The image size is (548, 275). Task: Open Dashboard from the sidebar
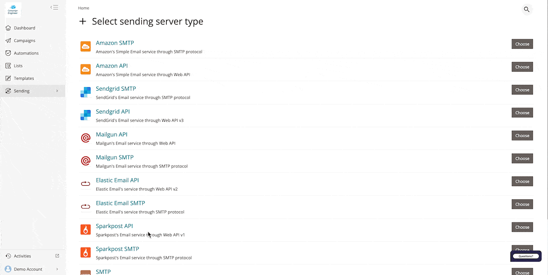[x=24, y=28]
